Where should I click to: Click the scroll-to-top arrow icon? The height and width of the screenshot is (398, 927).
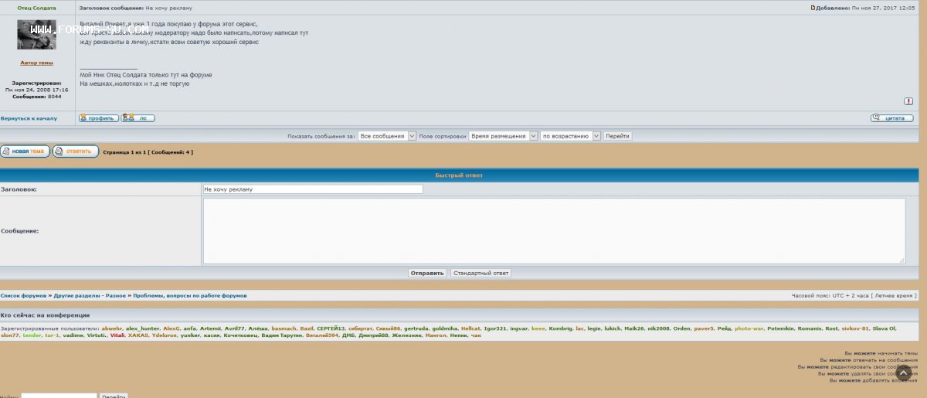904,374
